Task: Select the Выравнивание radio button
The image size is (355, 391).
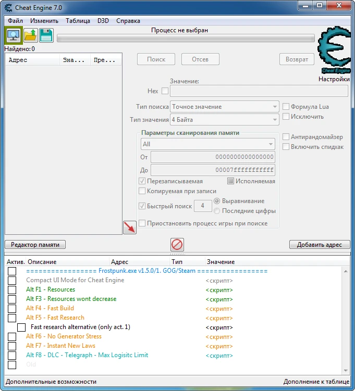Action: click(x=217, y=201)
